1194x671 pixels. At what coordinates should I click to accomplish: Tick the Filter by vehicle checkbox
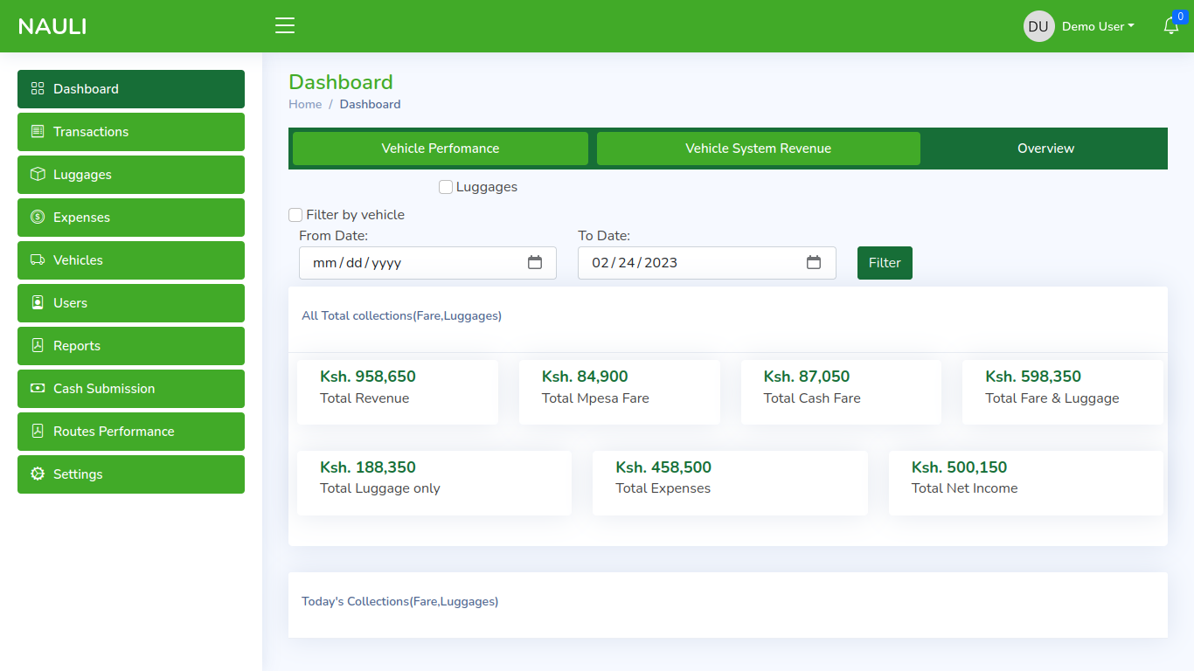[x=295, y=215]
